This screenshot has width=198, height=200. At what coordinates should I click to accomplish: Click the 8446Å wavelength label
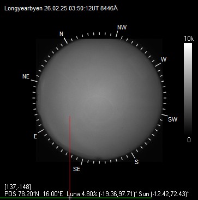point(109,9)
